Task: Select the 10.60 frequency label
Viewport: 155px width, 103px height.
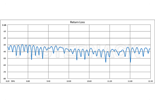Action: (x=89, y=81)
